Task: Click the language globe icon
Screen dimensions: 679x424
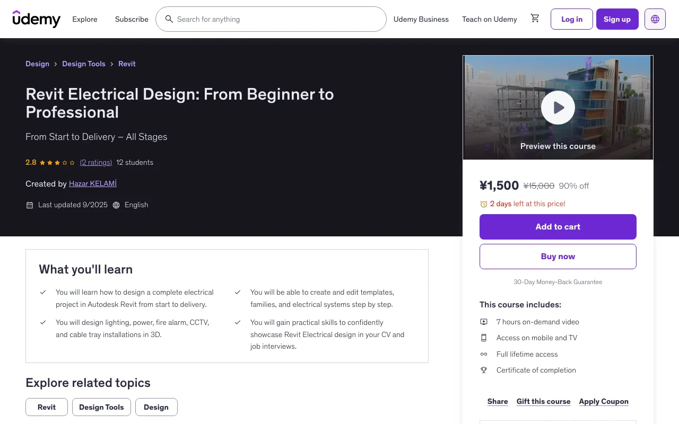Action: coord(655,19)
